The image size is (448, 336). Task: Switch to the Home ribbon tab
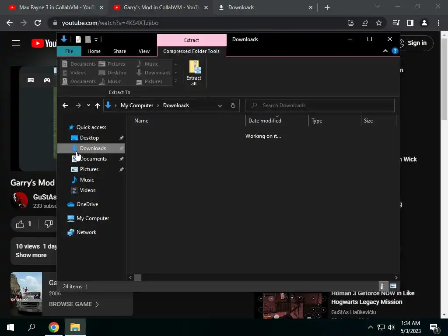pos(94,51)
